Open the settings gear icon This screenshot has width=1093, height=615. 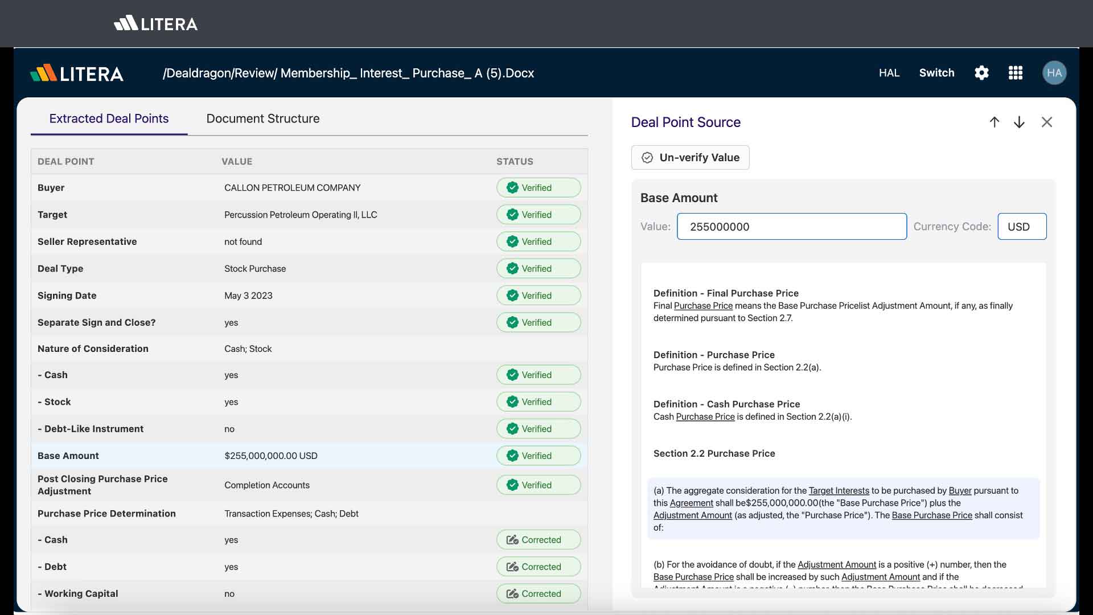click(981, 73)
